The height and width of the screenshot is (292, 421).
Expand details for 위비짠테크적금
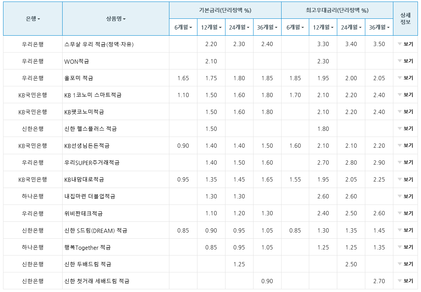[405, 213]
